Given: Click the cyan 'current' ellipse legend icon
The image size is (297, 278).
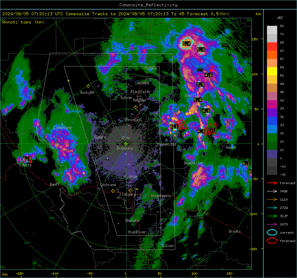Looking at the screenshot, I should click(x=272, y=232).
